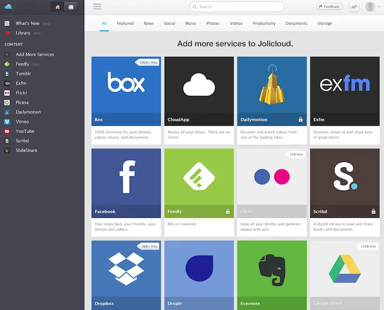
Task: Click the red heart Library icon
Action: (7, 33)
